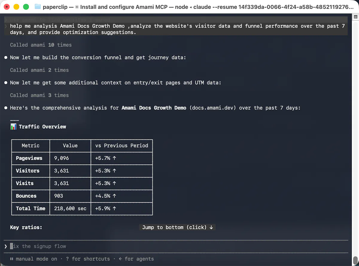Click the 'Value' column header
This screenshot has width=359, height=266.
pyautogui.click(x=70, y=146)
